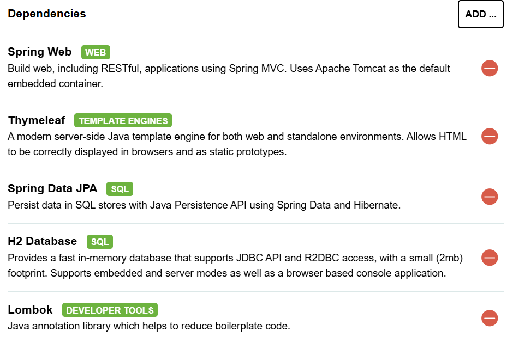507x343 pixels.
Task: Remove the Spring Data JPA dependency
Action: coord(489,197)
